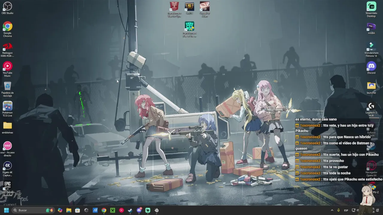
Task: Select the Steam desktop shortcut
Action: [371, 148]
